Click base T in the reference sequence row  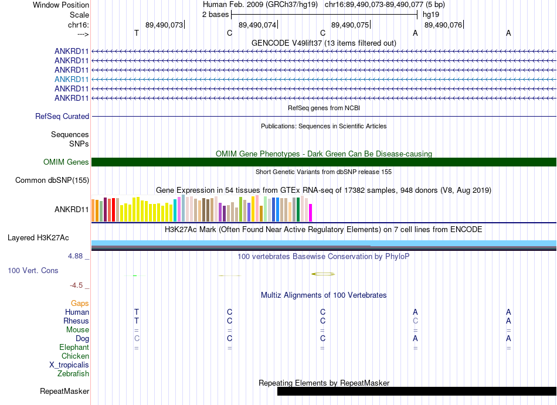(x=137, y=33)
